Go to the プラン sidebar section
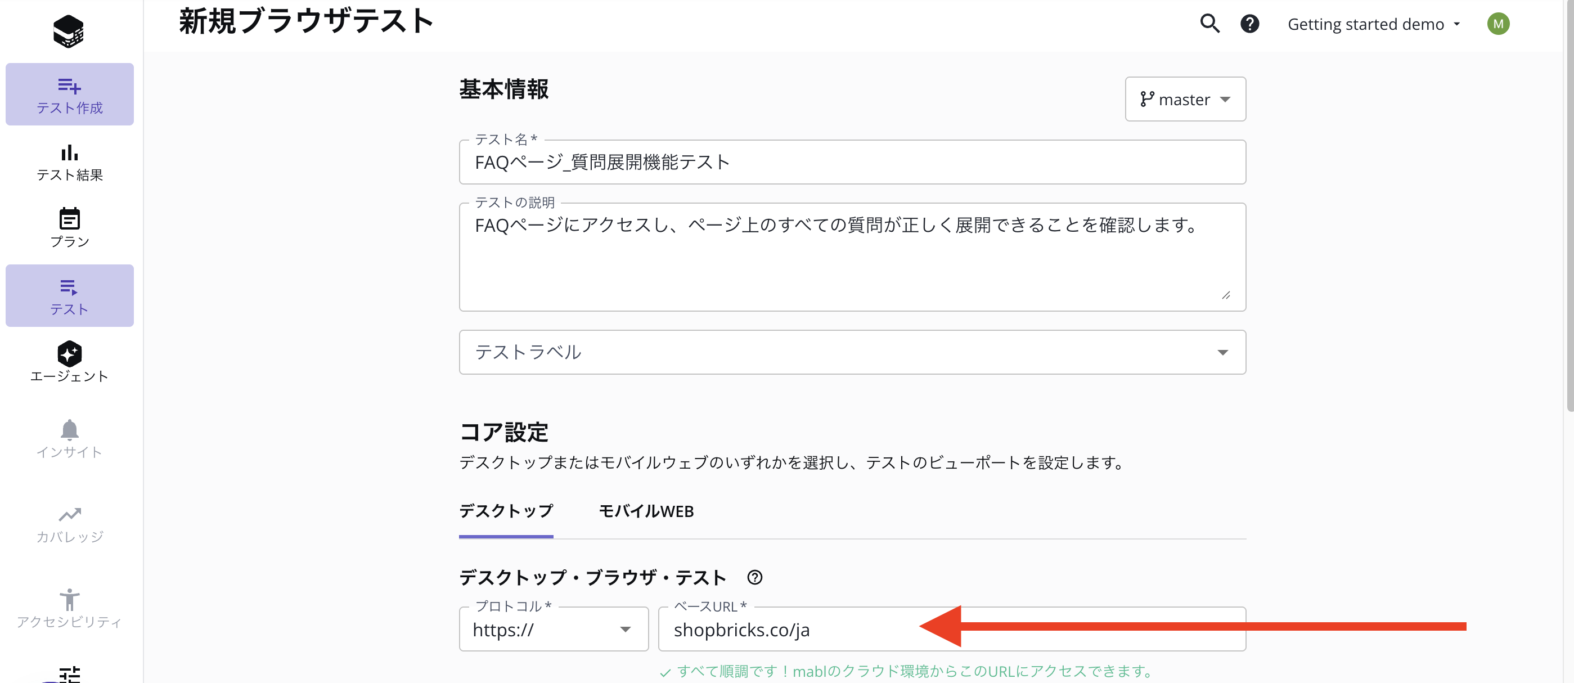 click(70, 228)
